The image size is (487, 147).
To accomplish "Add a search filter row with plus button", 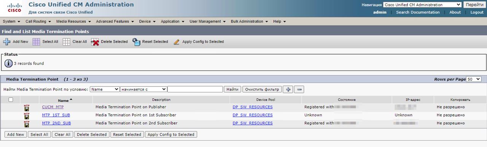I will [x=288, y=89].
